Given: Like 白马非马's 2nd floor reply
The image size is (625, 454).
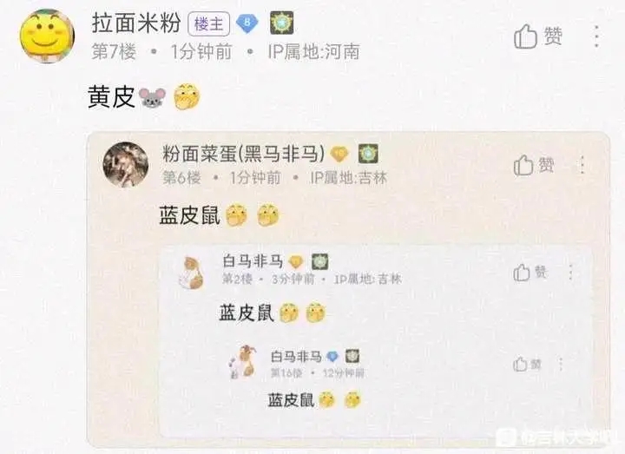Looking at the screenshot, I should point(530,273).
